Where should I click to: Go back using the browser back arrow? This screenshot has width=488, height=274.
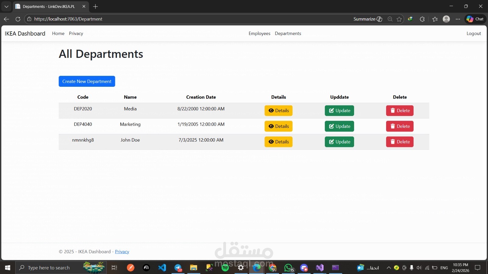pos(6,19)
